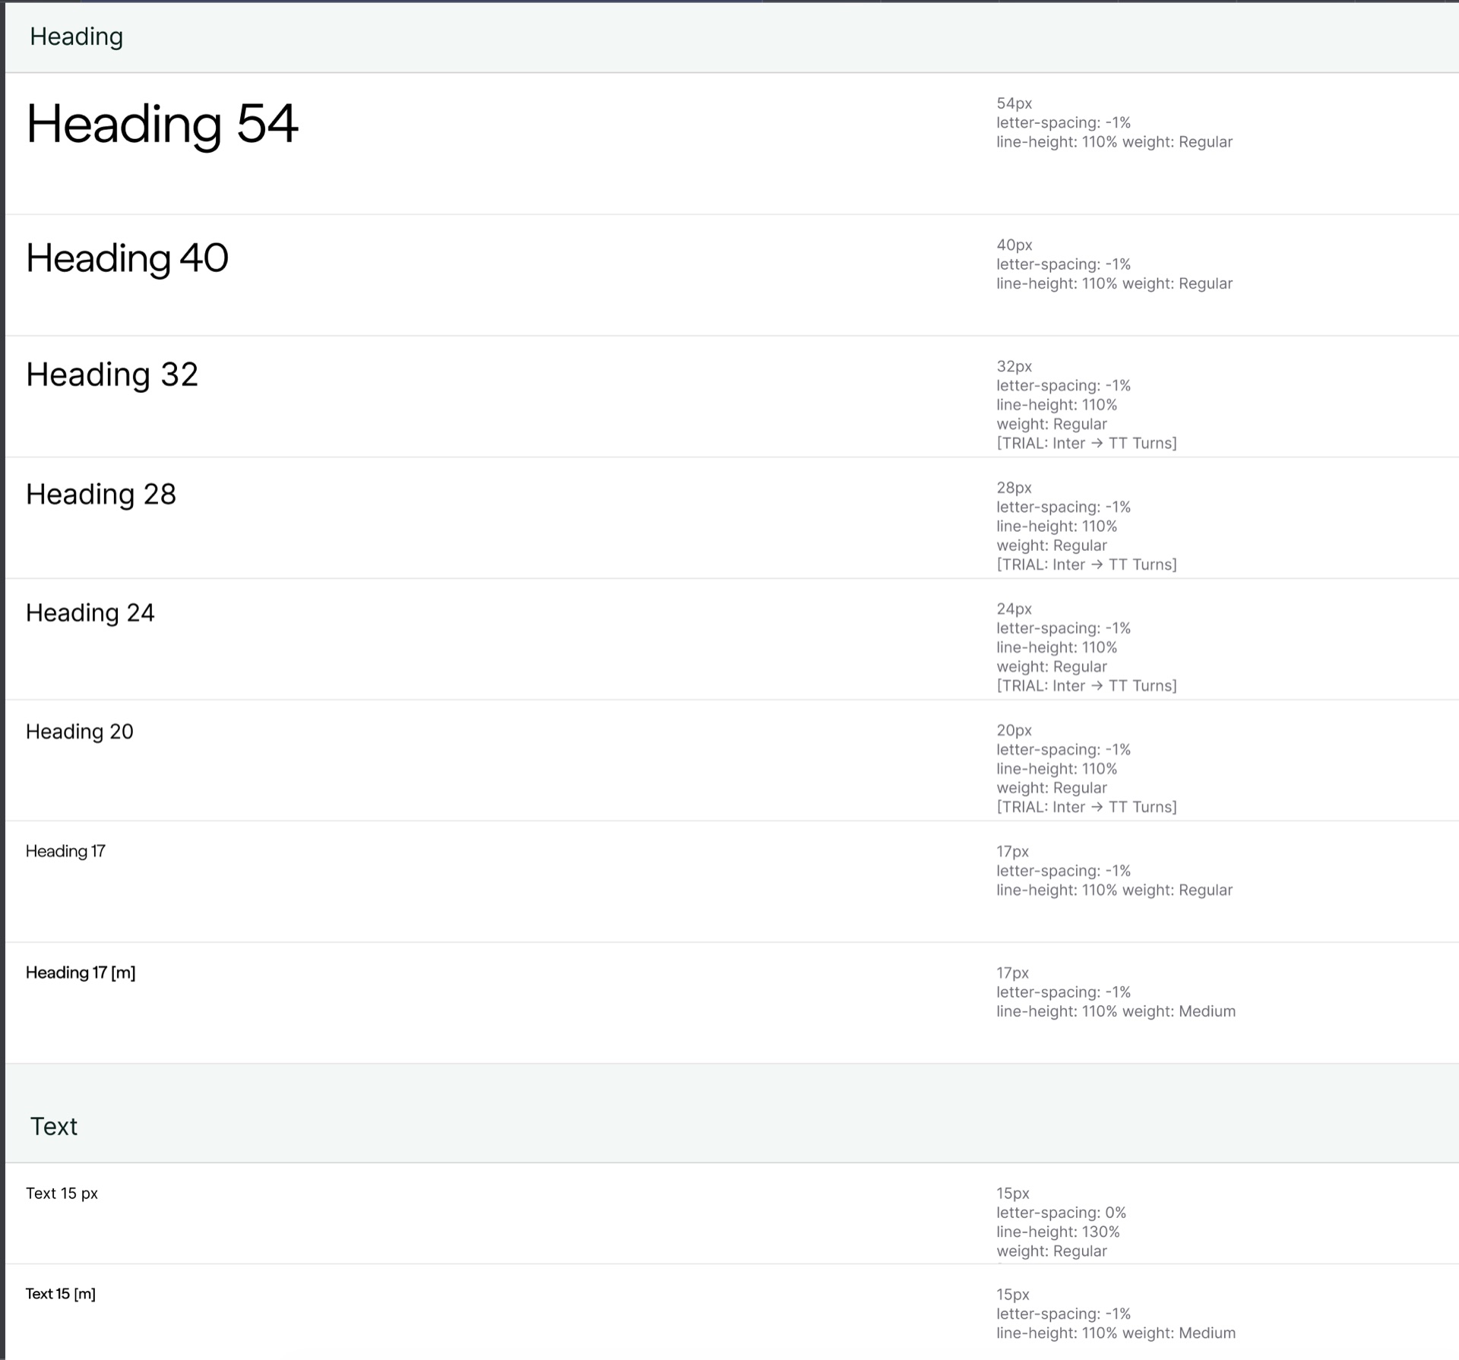Click 'letter-spacing: -1%' in Heading 54 row

(x=1063, y=122)
